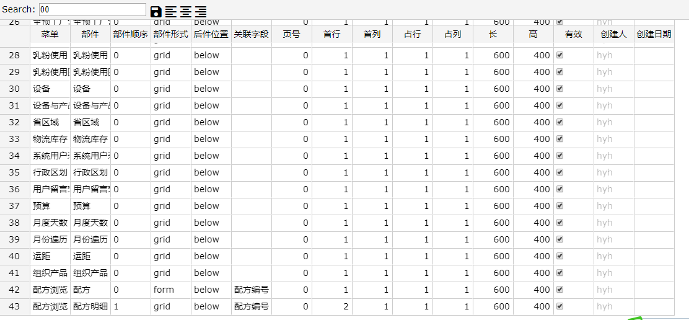The width and height of the screenshot is (689, 320).
Task: Apply left text alignment
Action: pyautogui.click(x=170, y=12)
